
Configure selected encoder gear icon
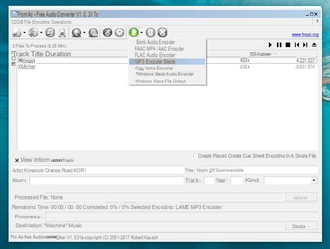click(x=120, y=32)
